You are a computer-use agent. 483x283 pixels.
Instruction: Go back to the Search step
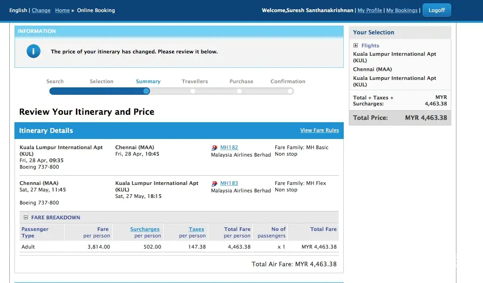click(55, 81)
